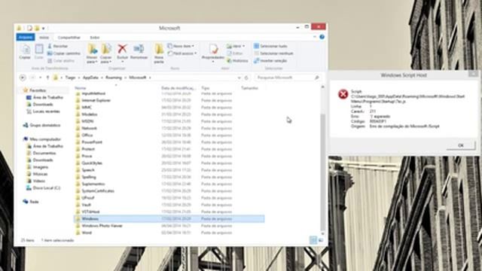482x271 pixels.
Task: Click the red error icon in script dialog
Action: click(x=343, y=94)
